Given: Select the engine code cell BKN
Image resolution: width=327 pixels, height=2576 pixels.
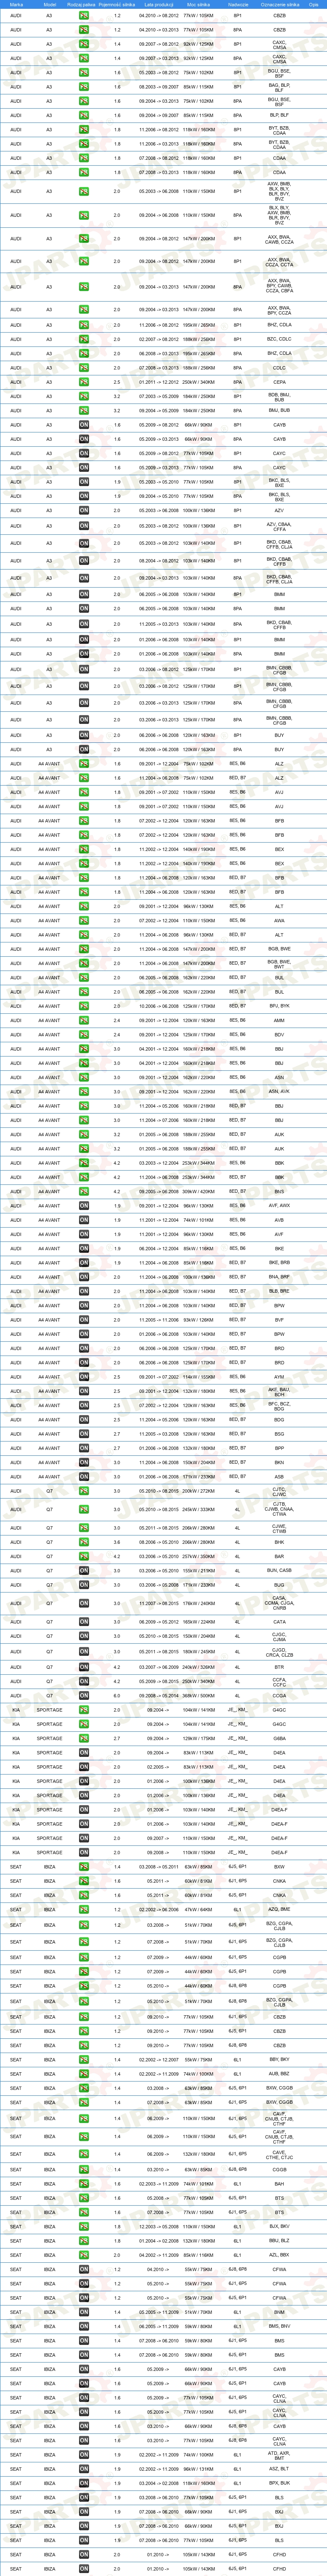Looking at the screenshot, I should pos(279,1463).
